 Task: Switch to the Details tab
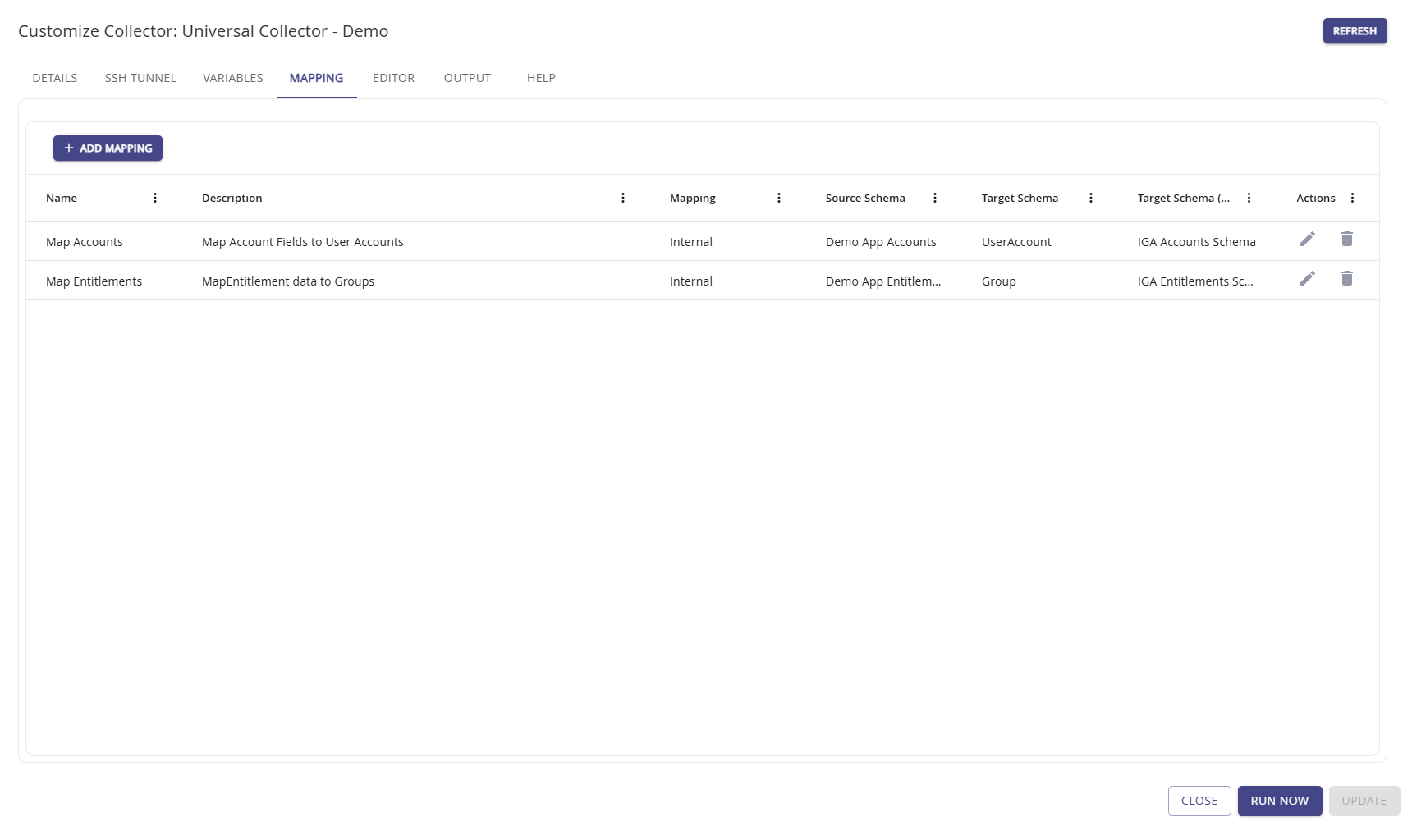tap(55, 78)
